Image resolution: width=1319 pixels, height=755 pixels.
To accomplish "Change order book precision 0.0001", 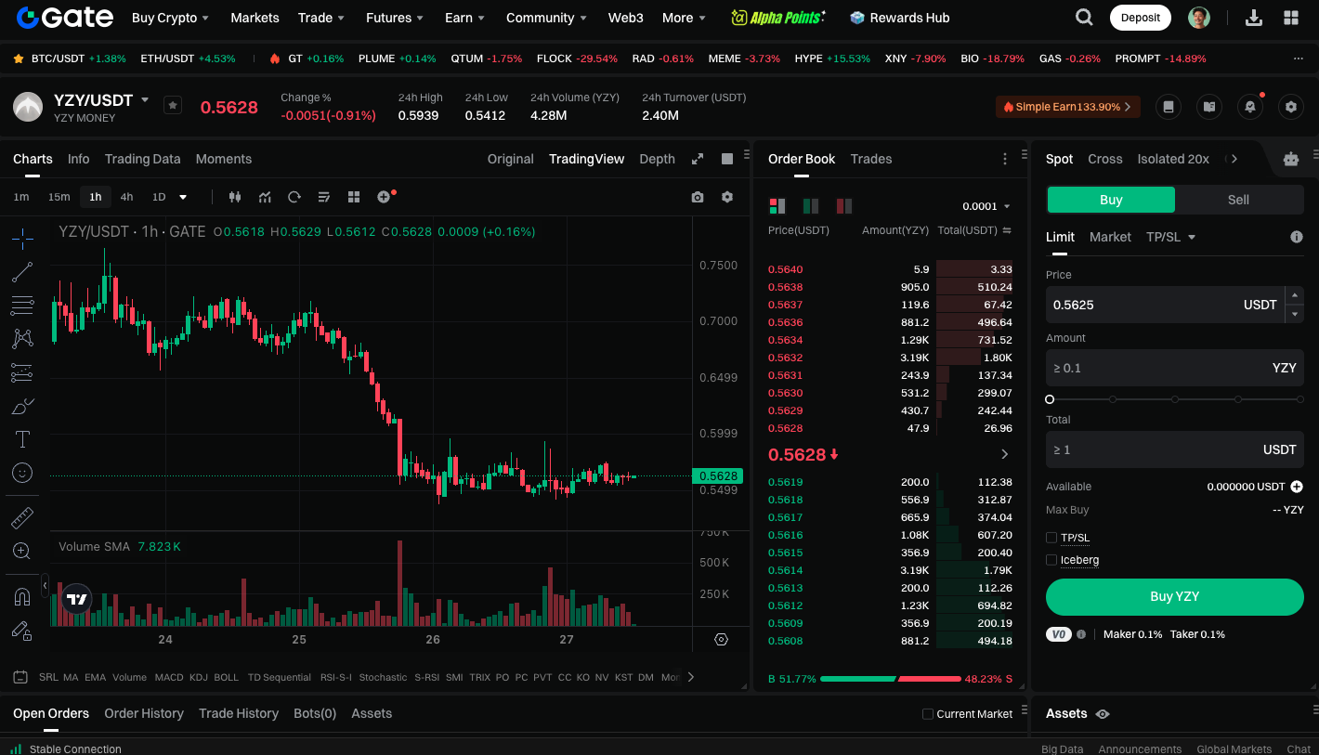I will 986,206.
